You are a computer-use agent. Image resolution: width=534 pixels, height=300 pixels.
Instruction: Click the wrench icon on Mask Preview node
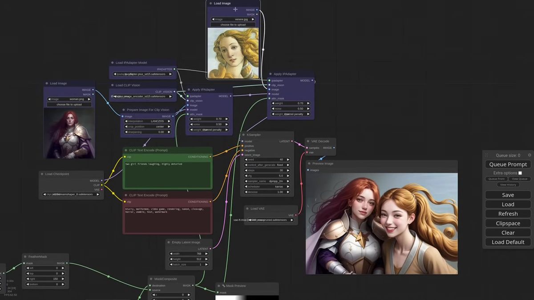223,286
